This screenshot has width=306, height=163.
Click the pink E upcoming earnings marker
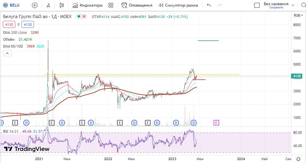pos(216,123)
